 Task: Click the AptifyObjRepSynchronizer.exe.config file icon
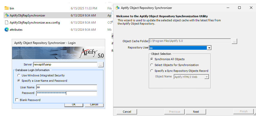pos(7,22)
